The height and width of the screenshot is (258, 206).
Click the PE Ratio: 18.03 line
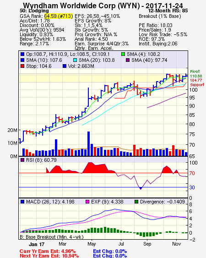[156, 25]
